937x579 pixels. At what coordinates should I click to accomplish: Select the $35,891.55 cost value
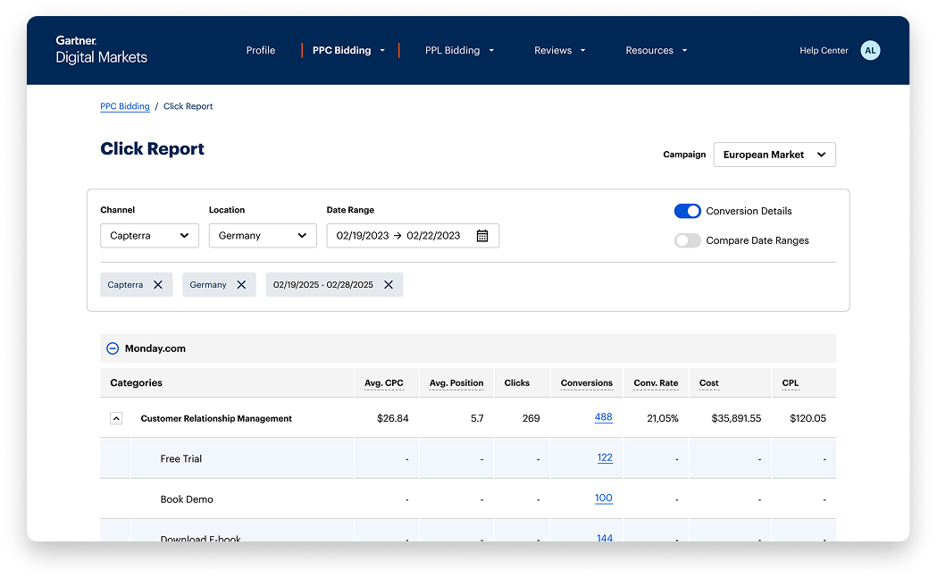[736, 418]
